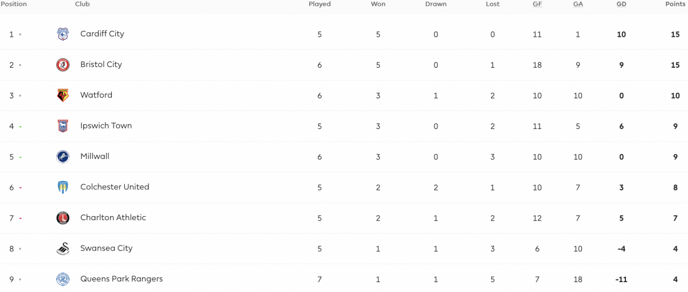Select the Watford club badge
Image resolution: width=688 pixels, height=292 pixels.
point(63,95)
